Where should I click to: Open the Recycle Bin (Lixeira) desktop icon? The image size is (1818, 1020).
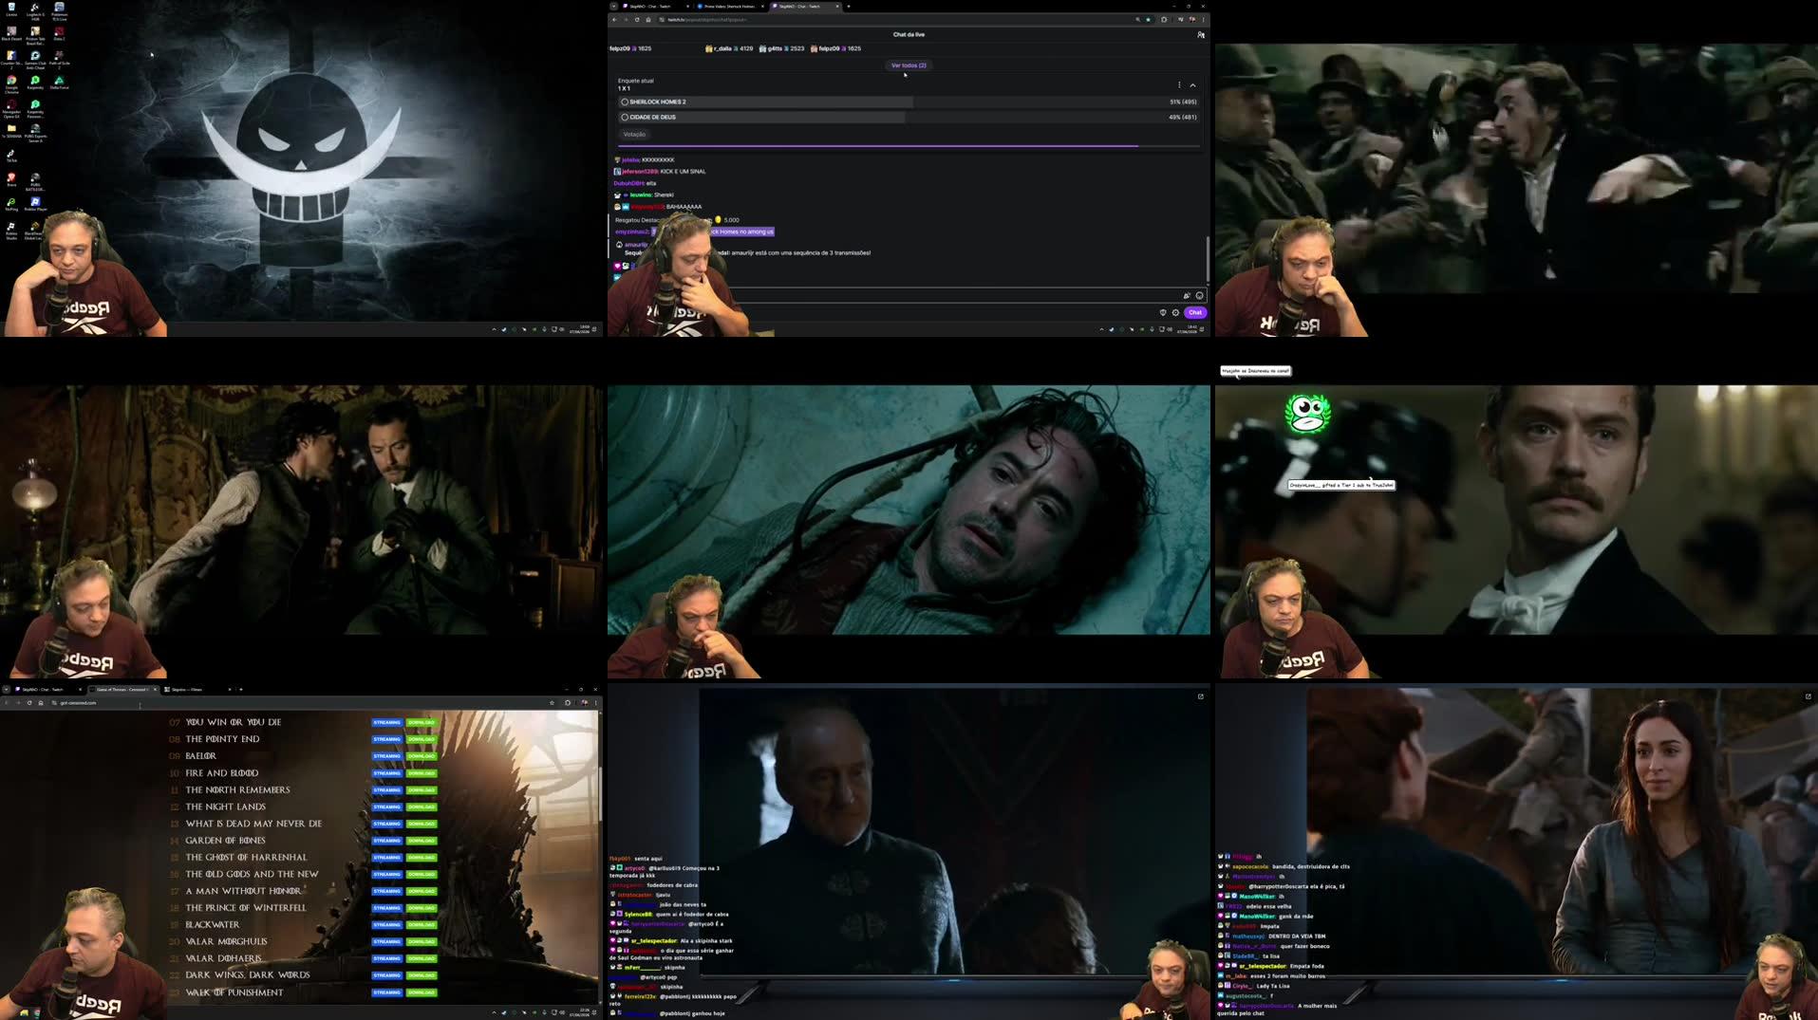coord(11,9)
